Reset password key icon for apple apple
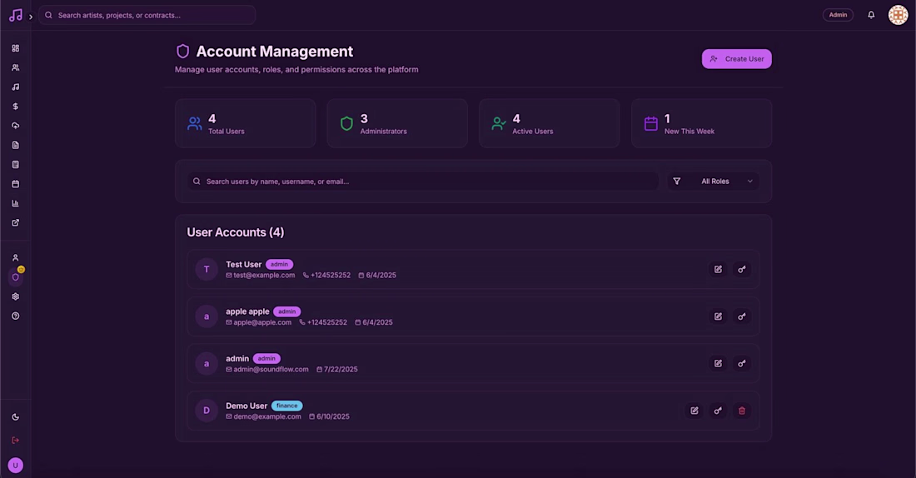This screenshot has height=478, width=916. pos(741,316)
